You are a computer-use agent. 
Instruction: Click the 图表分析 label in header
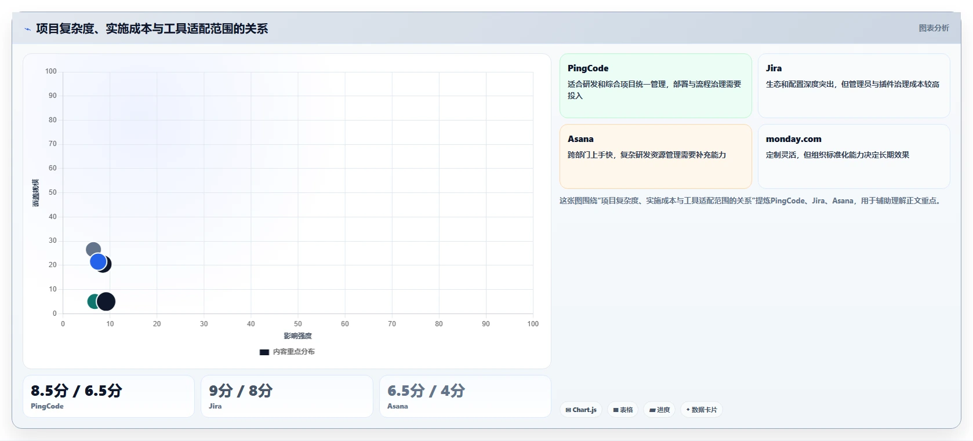coord(934,28)
